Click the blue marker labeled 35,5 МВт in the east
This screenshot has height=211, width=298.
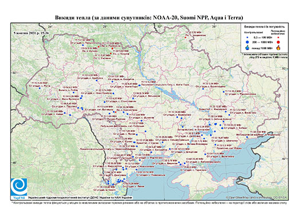click(223, 92)
